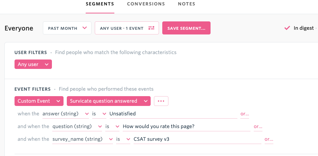Open the question (string) property dropdown
This screenshot has width=318, height=156.
pos(77,127)
